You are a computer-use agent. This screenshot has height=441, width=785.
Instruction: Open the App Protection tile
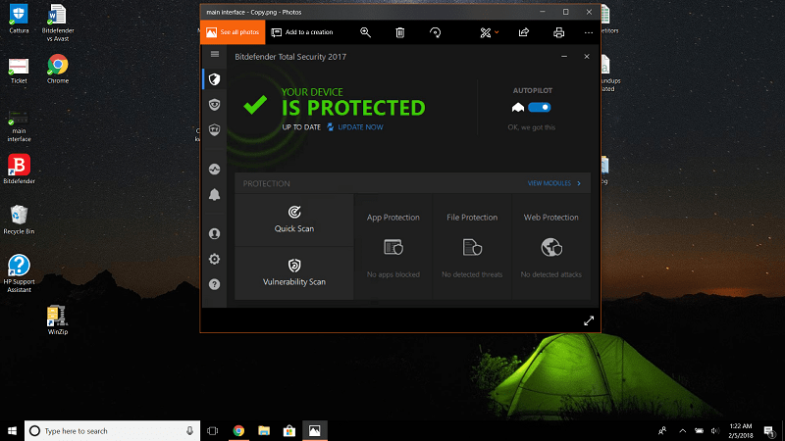coord(393,247)
